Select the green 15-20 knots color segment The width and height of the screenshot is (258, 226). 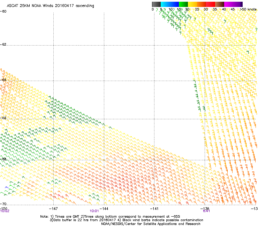click(x=183, y=4)
